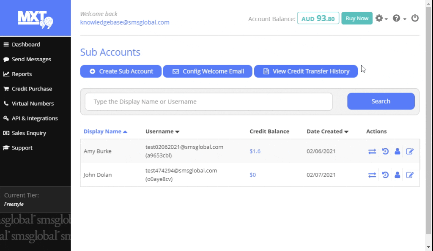Click the Buy Now button

pyautogui.click(x=356, y=18)
